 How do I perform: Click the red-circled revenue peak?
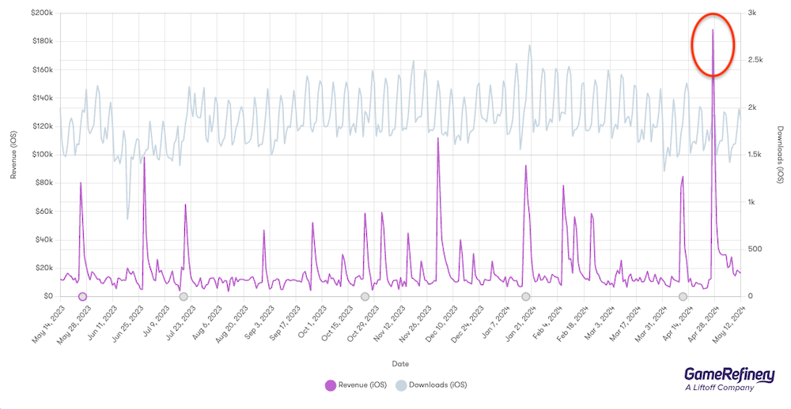pyautogui.click(x=713, y=32)
